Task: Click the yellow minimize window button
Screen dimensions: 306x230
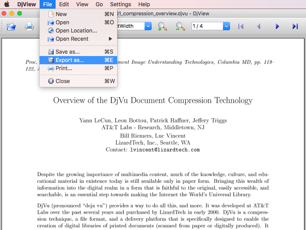Action: (12, 13)
